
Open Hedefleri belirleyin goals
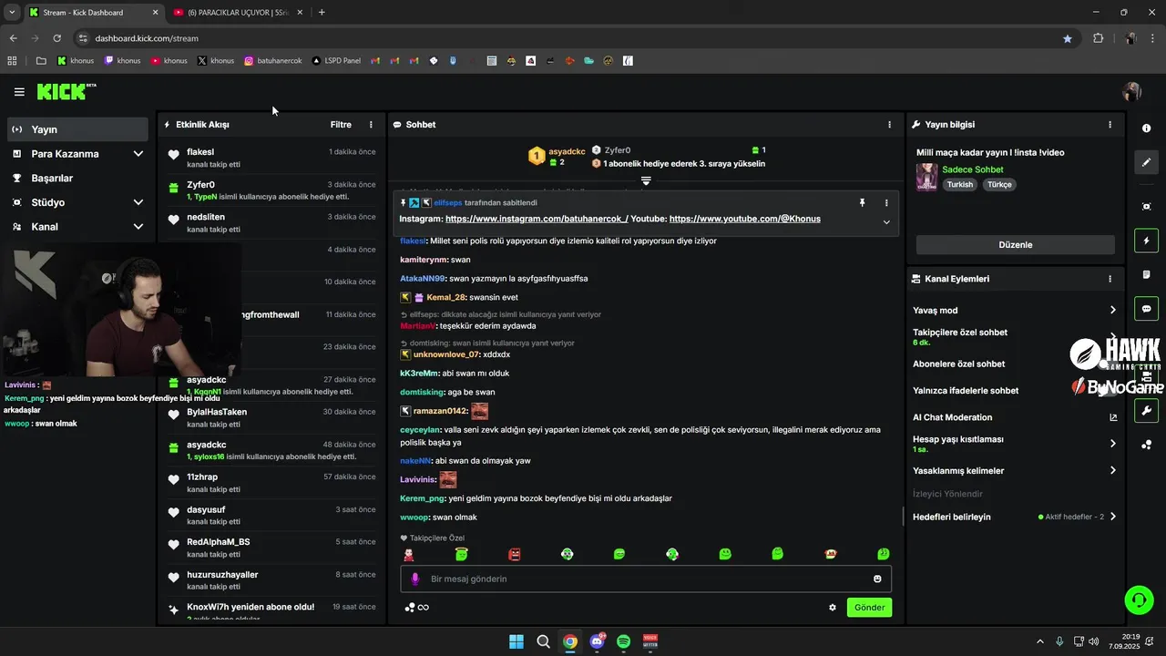pyautogui.click(x=1015, y=517)
